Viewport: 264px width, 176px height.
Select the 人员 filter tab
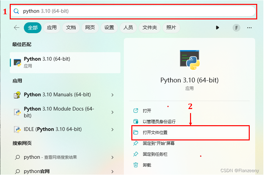click(x=128, y=28)
